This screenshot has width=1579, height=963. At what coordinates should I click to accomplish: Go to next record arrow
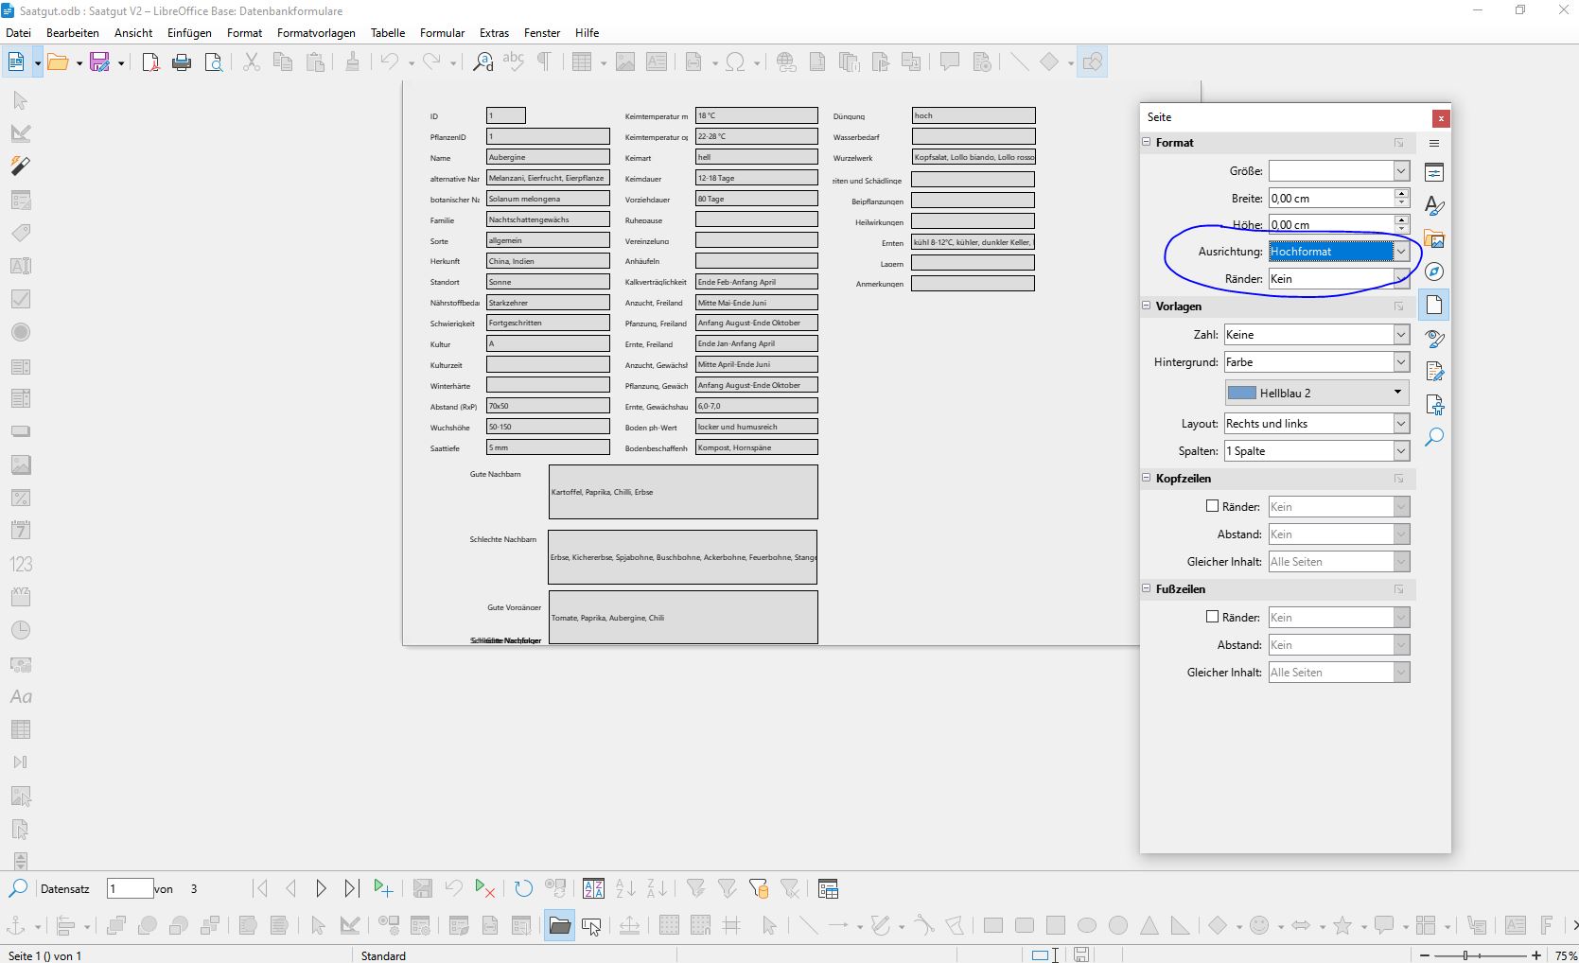(321, 888)
